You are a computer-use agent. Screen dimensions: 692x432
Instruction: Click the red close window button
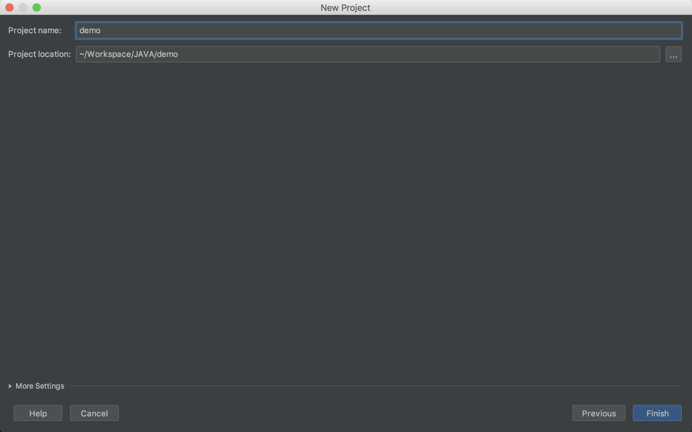point(10,8)
